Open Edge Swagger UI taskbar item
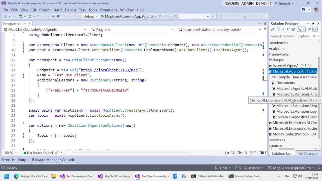 coord(30,176)
